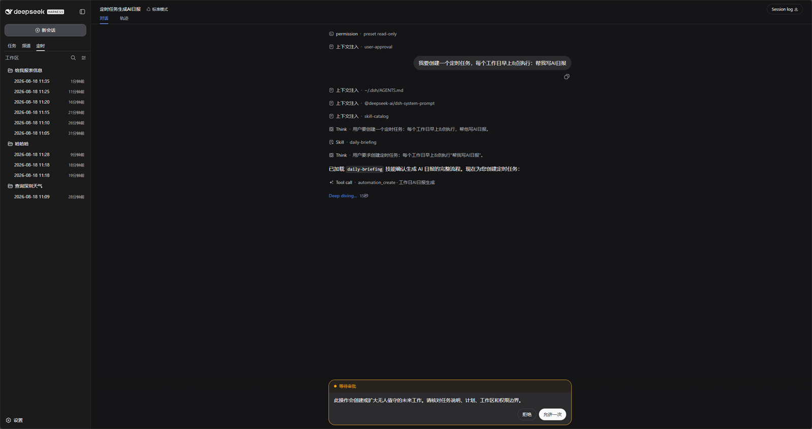Viewport: 812px width, 429px height.
Task: Click the second Think step icon
Action: [331, 155]
